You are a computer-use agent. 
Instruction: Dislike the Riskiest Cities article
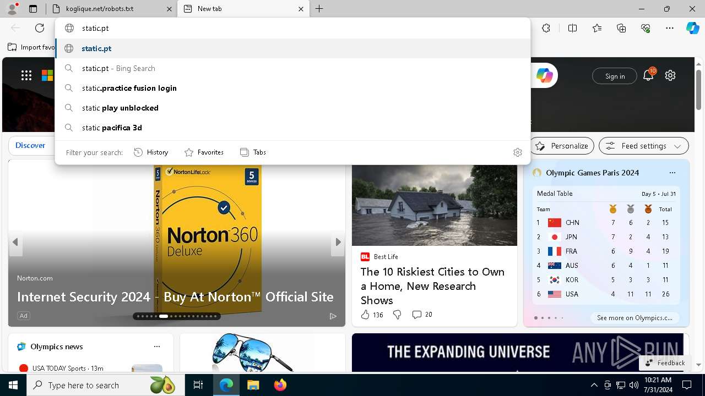pos(397,315)
